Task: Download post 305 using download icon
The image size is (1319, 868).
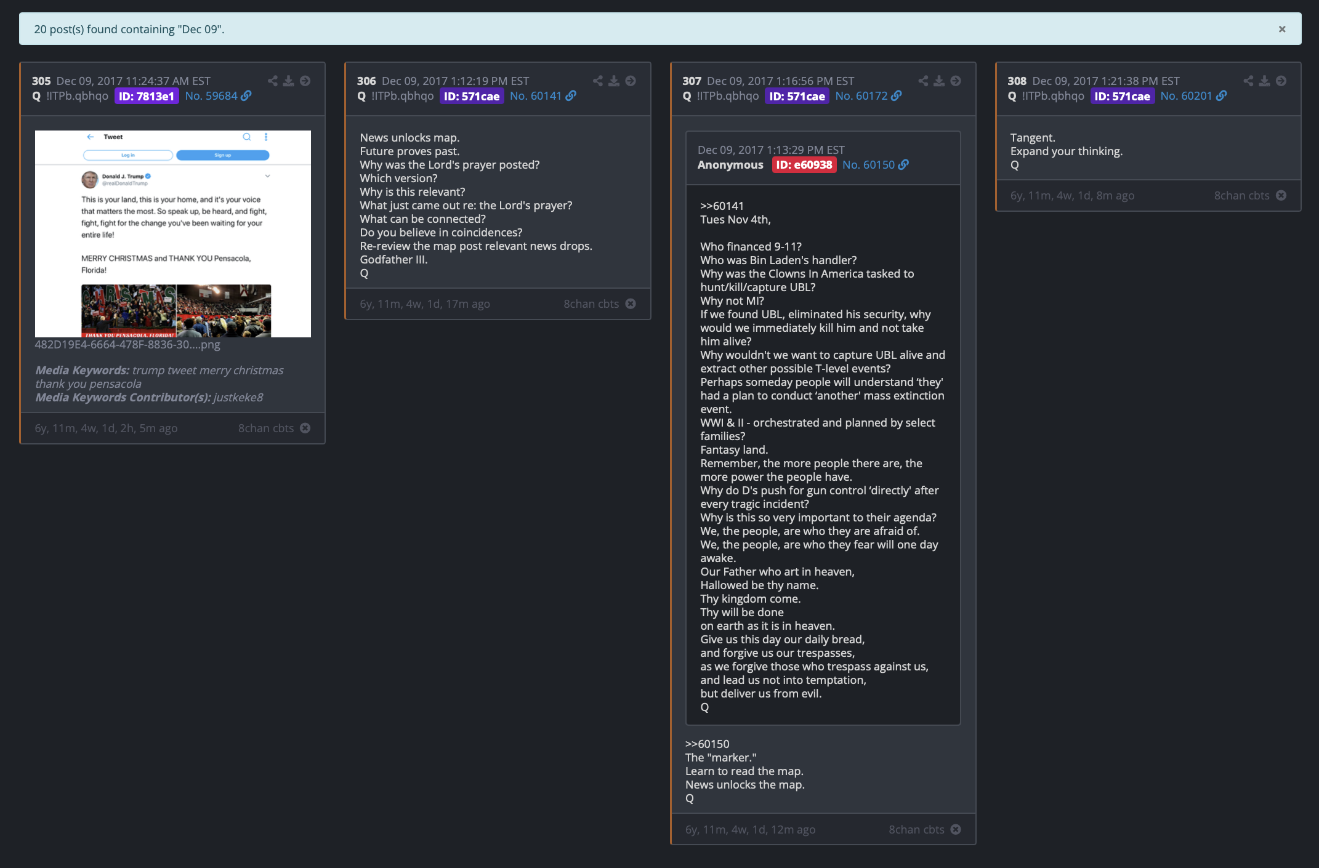Action: pyautogui.click(x=288, y=81)
